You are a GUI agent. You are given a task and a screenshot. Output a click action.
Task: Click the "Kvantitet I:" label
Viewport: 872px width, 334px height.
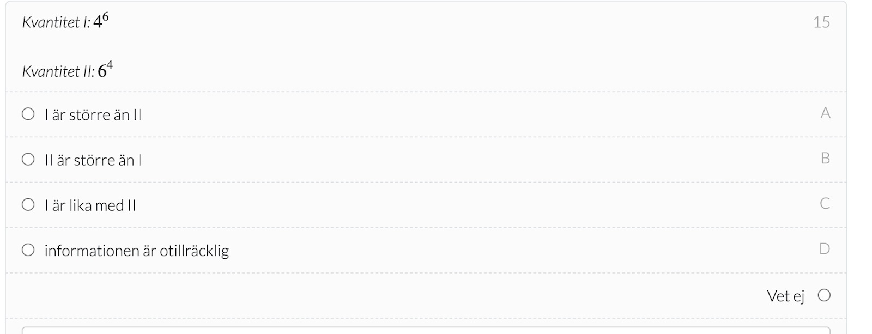(x=56, y=22)
